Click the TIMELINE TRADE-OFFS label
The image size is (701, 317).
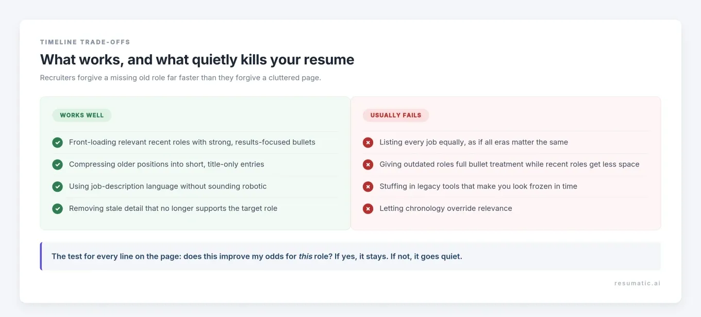(x=85, y=42)
